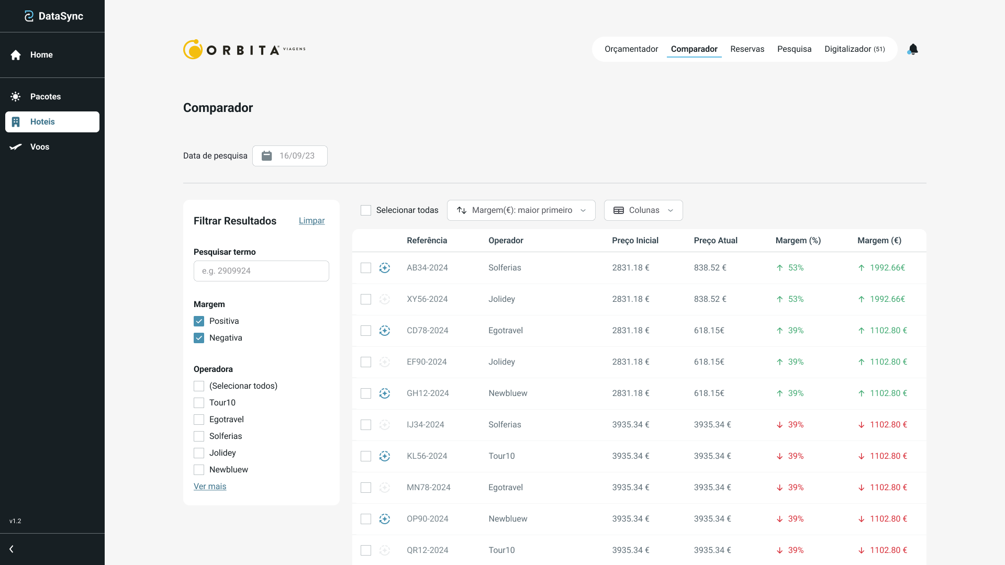
Task: Uncheck the Positiva margin filter
Action: click(199, 321)
